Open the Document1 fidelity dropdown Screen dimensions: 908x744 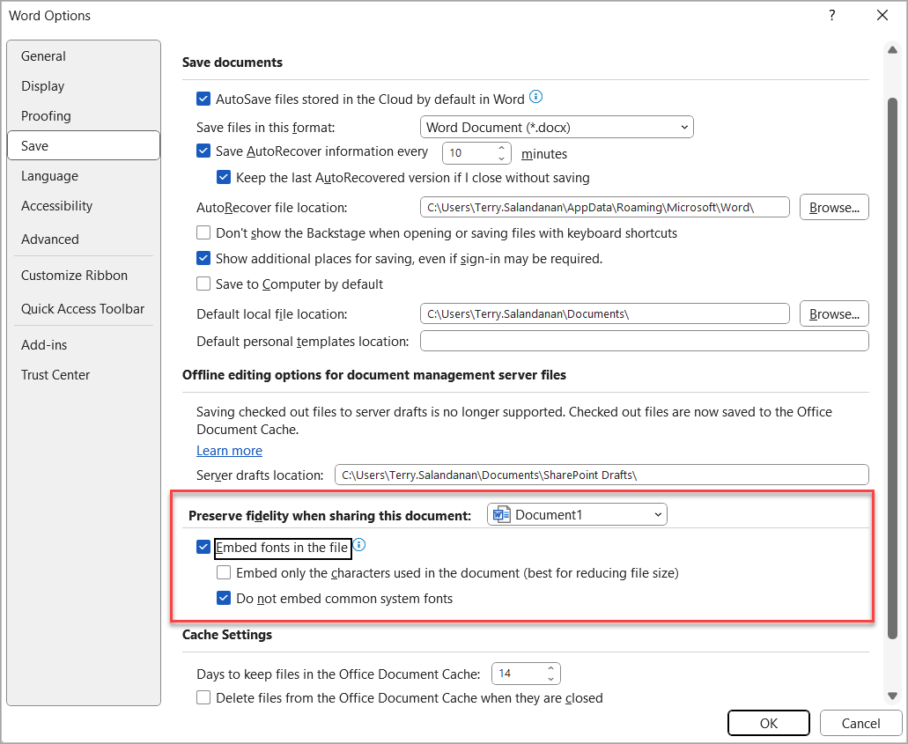click(577, 514)
